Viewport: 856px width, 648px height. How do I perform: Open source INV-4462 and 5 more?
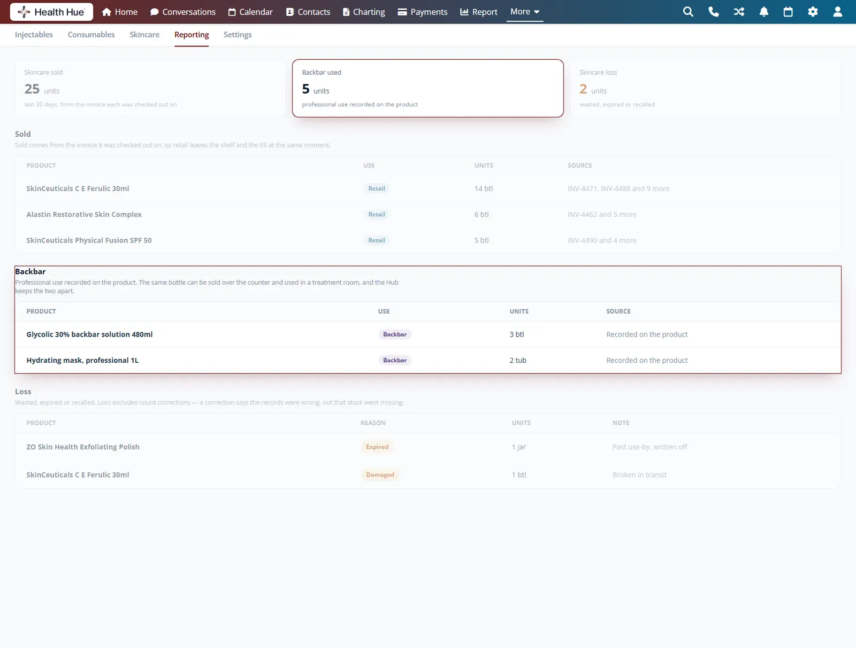tap(602, 214)
